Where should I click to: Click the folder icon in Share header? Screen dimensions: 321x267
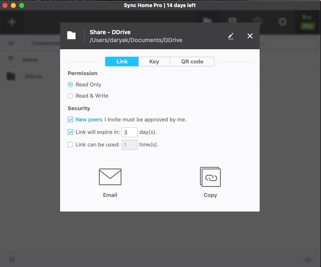tap(71, 35)
